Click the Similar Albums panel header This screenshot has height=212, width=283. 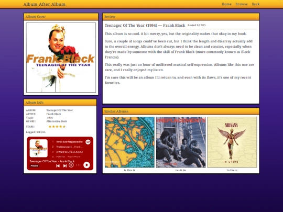181,111
